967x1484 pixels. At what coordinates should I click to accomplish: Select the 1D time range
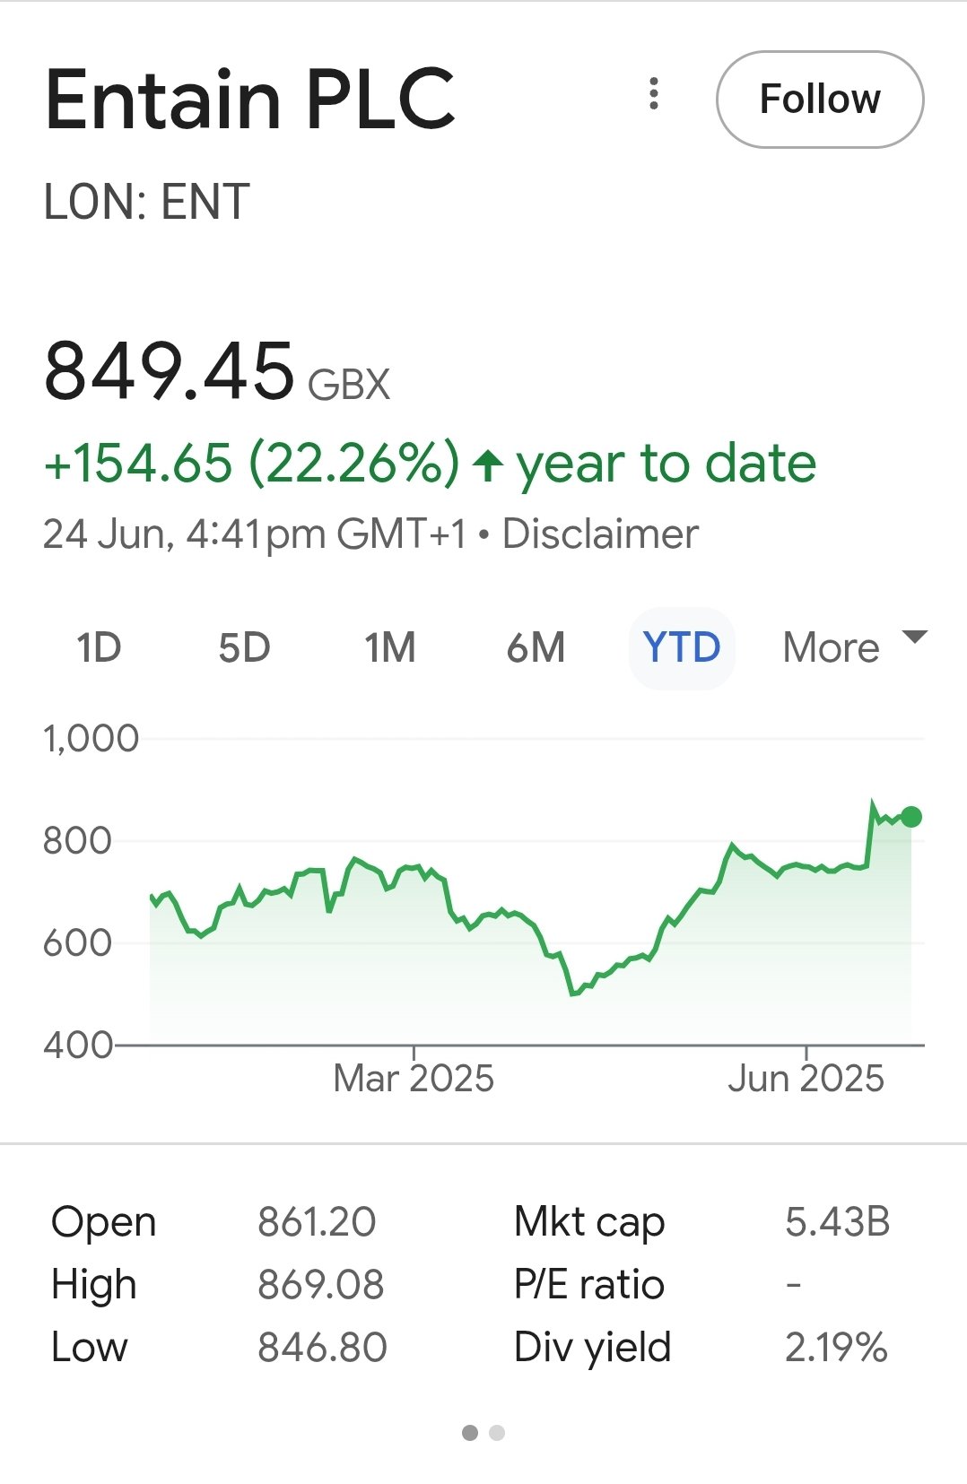(x=99, y=647)
